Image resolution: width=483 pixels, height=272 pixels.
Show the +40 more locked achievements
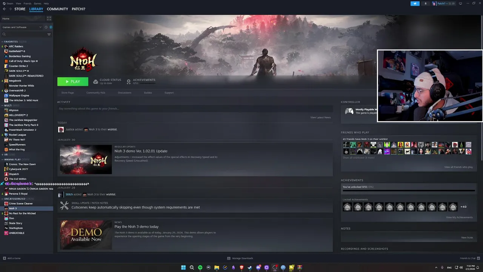tap(463, 207)
